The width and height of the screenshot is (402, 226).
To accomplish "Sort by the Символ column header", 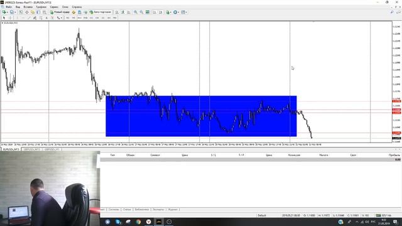I will 155,155.
